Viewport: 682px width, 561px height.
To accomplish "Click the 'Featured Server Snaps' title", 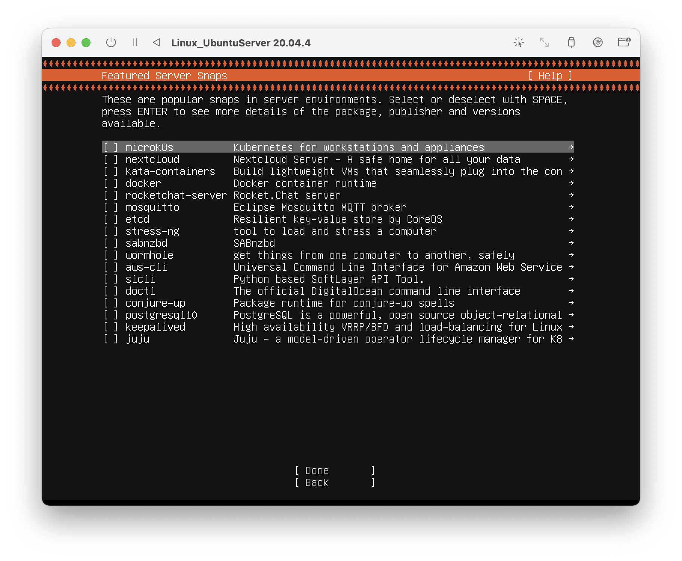I will 165,76.
